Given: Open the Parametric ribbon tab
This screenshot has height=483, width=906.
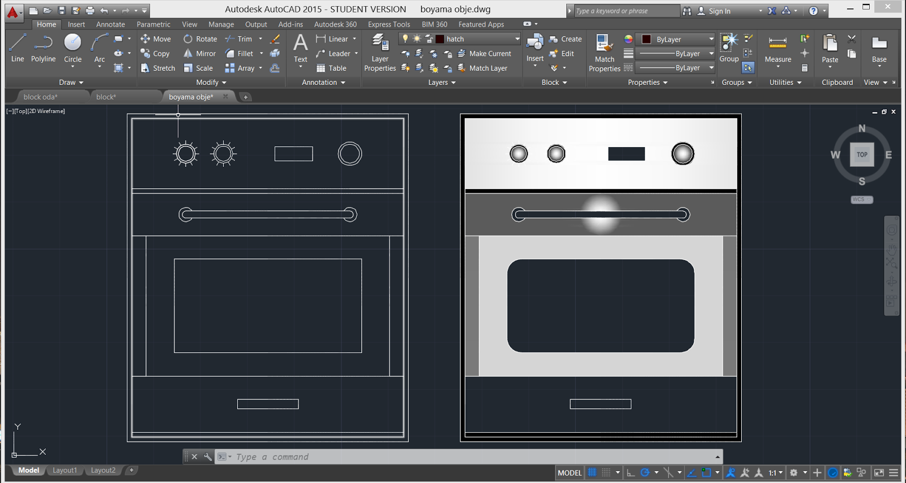Looking at the screenshot, I should click(153, 24).
